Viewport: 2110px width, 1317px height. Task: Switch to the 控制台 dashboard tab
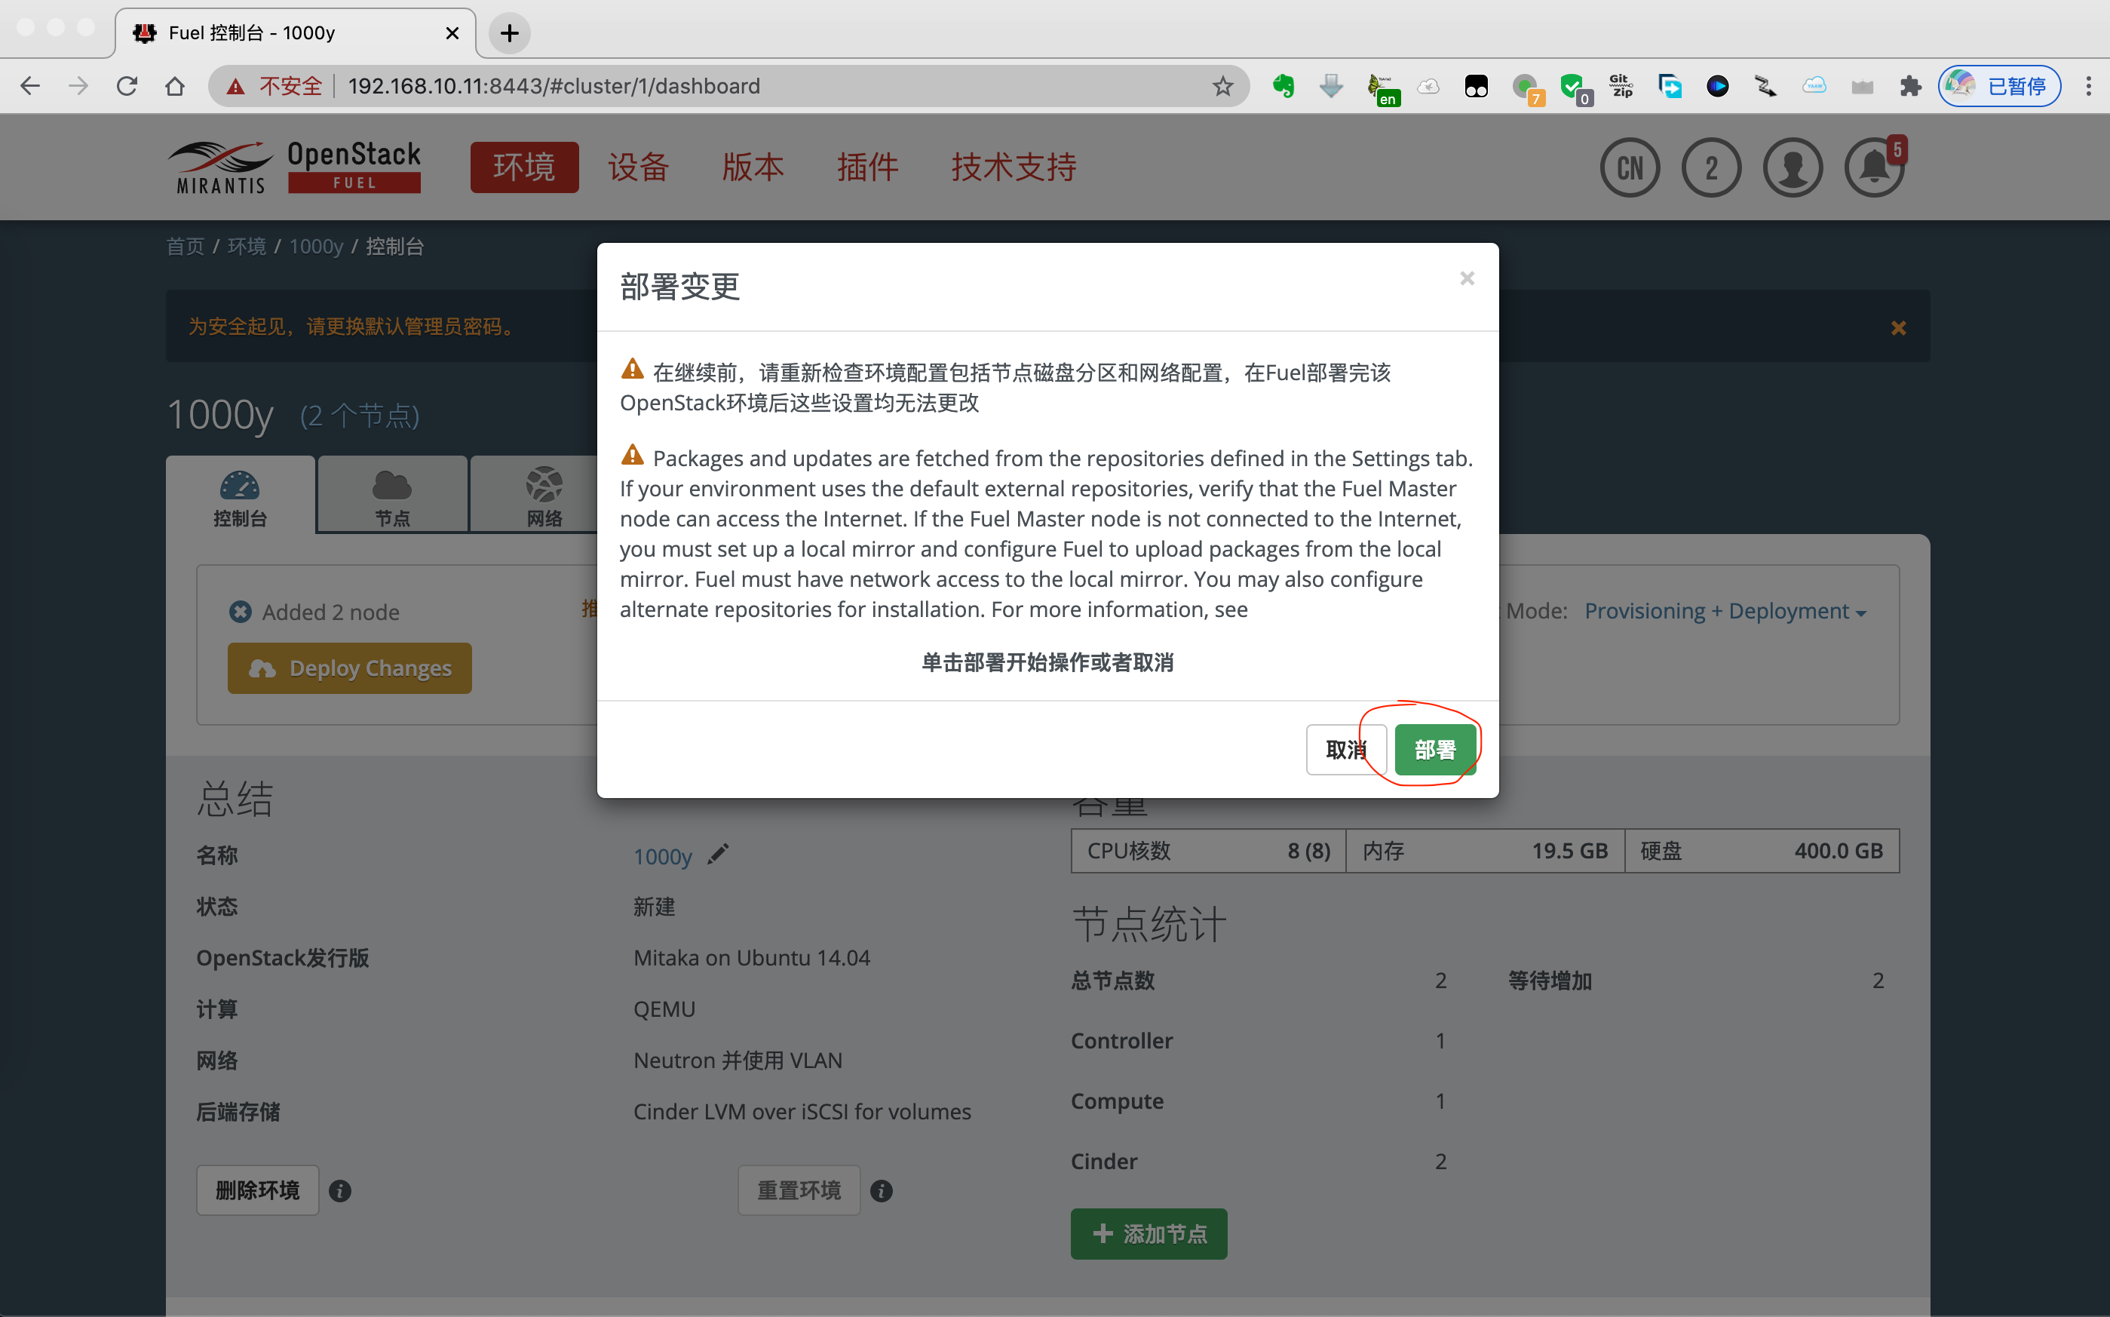241,495
